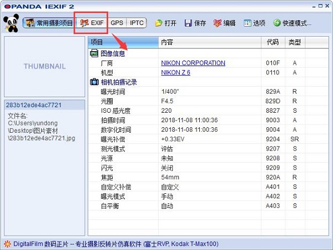Switch to the EXIF tab
333x250 pixels.
click(x=92, y=23)
